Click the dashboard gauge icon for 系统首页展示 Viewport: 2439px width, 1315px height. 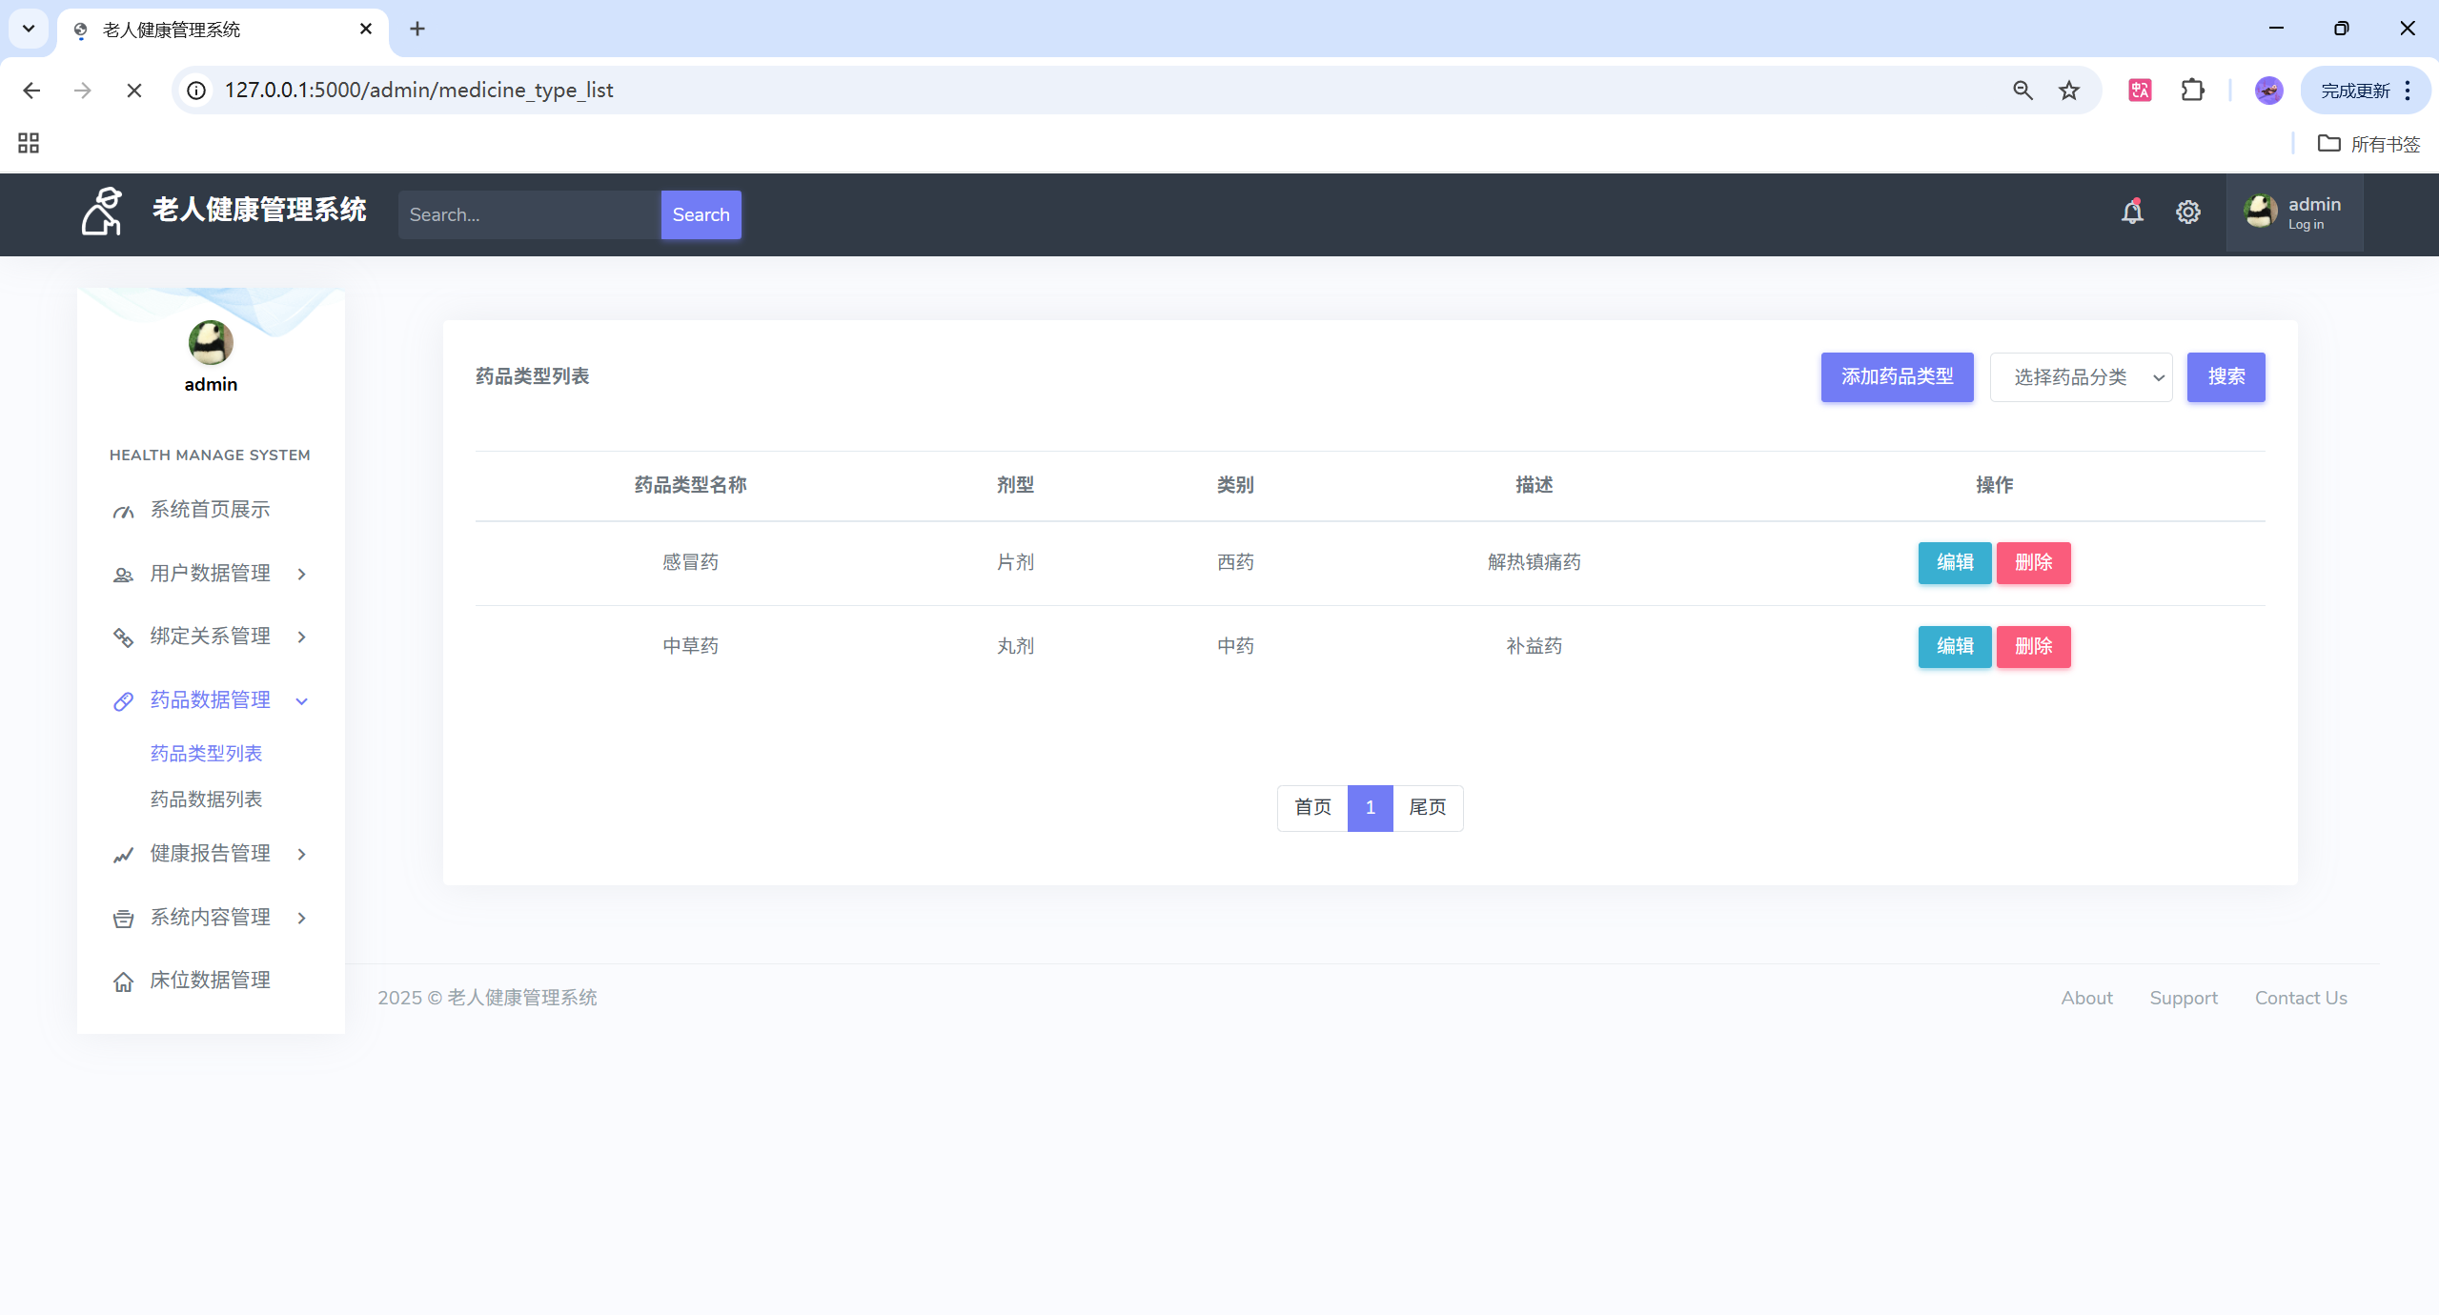(x=123, y=512)
